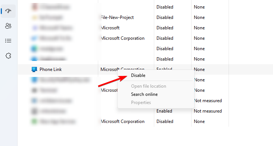Click greyed Open file location entry
The image size is (273, 146).
point(149,86)
